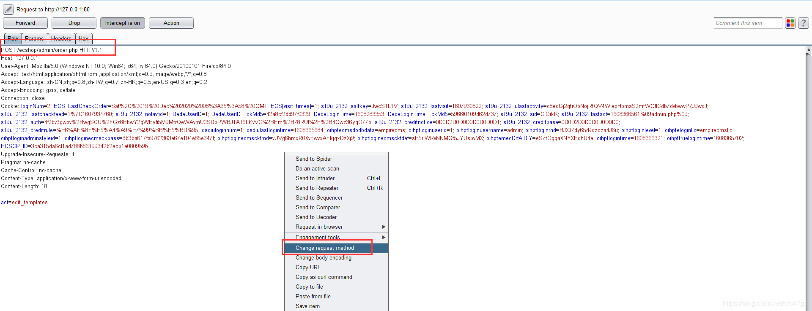
Task: Expand the Request in browser submenu
Action: tap(336, 227)
